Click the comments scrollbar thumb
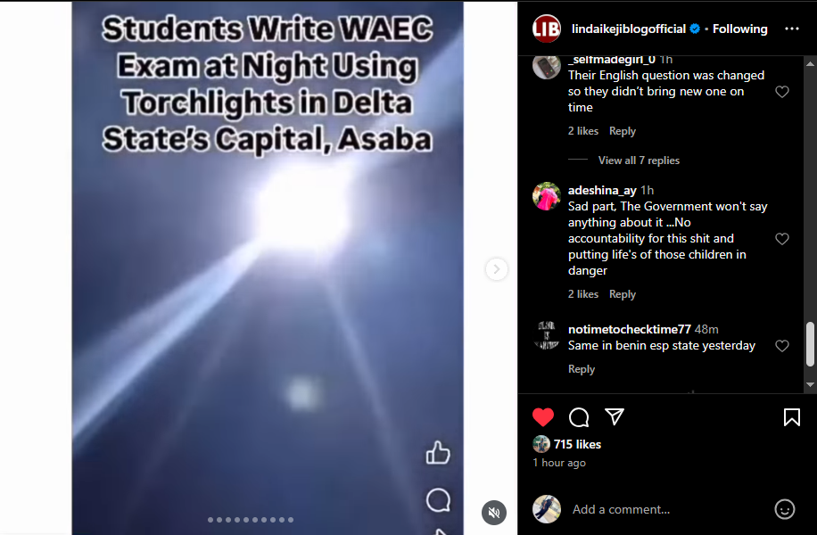817x535 pixels. (x=810, y=344)
